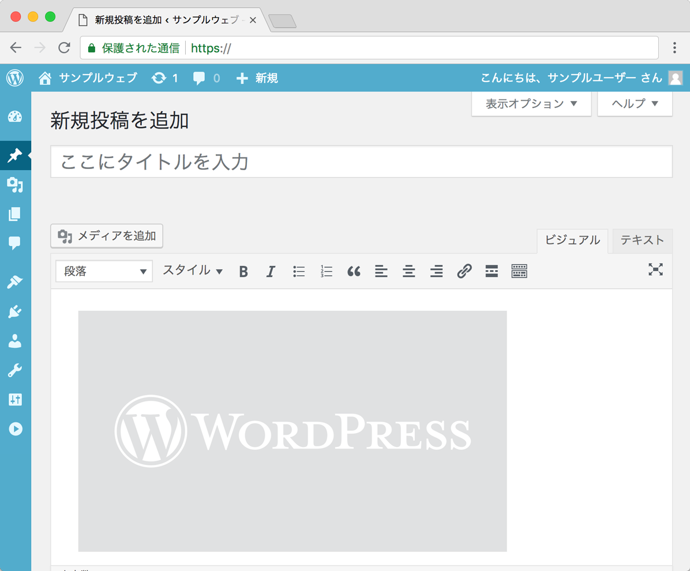This screenshot has height=571, width=690.
Task: Click the user avatar image
Action: pos(676,78)
